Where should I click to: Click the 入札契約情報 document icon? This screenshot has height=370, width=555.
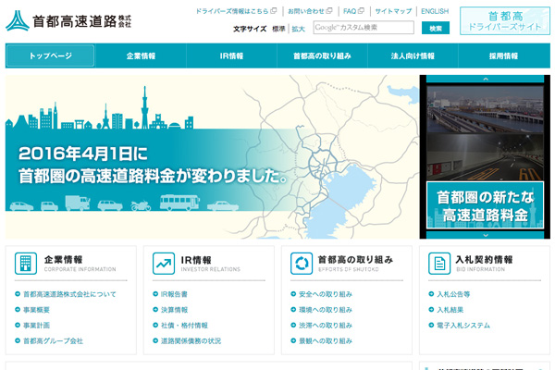pos(440,264)
